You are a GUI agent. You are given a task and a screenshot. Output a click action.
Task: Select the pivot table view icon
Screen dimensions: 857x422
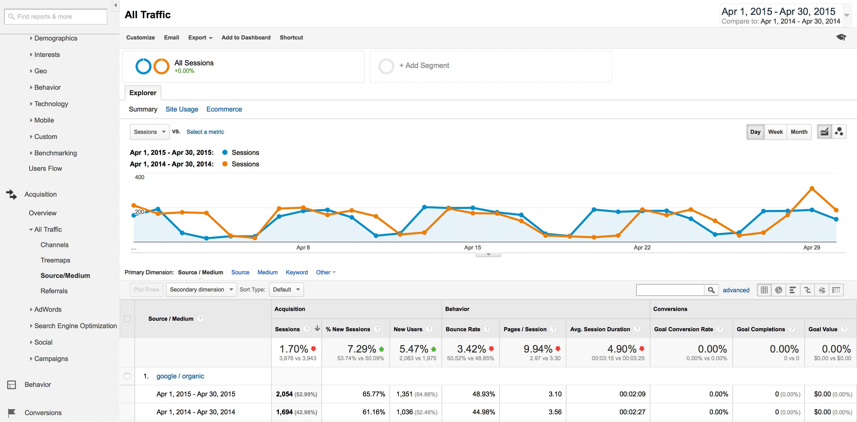click(836, 290)
